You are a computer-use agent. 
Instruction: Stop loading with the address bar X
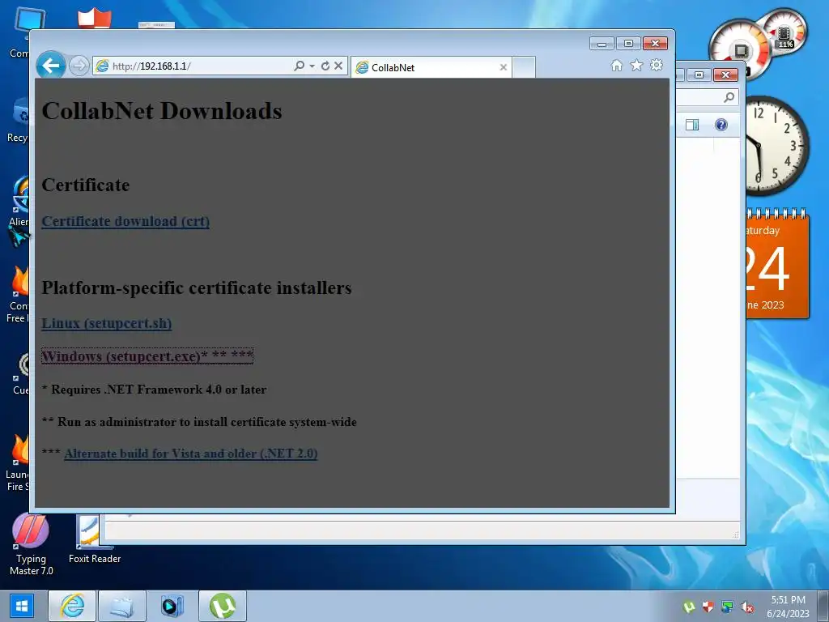click(338, 66)
